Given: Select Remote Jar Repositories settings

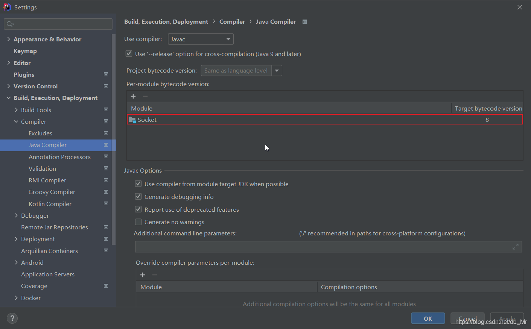Looking at the screenshot, I should tap(55, 227).
